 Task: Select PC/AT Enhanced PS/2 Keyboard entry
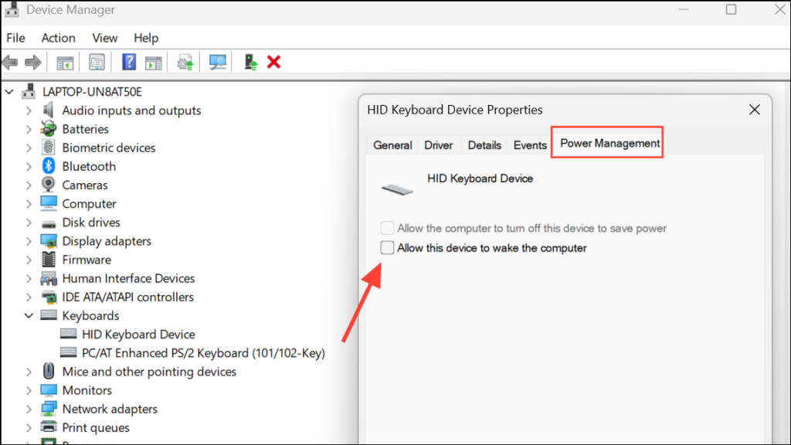(203, 353)
